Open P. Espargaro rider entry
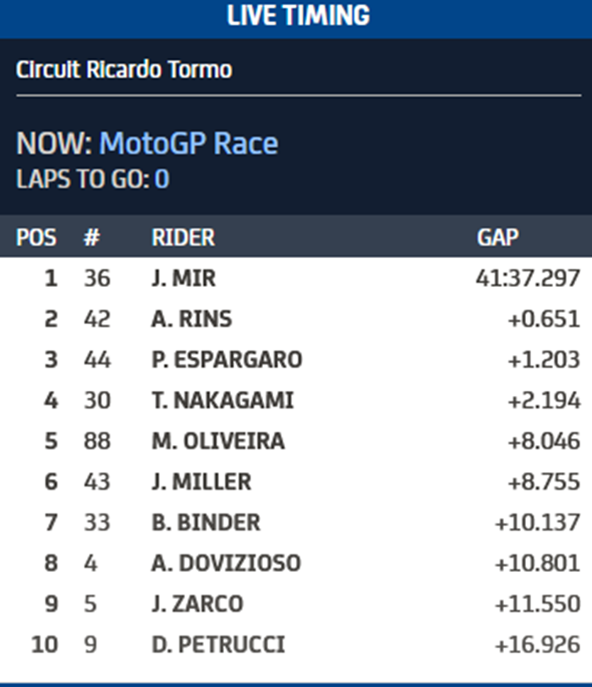The width and height of the screenshot is (592, 687). [226, 360]
